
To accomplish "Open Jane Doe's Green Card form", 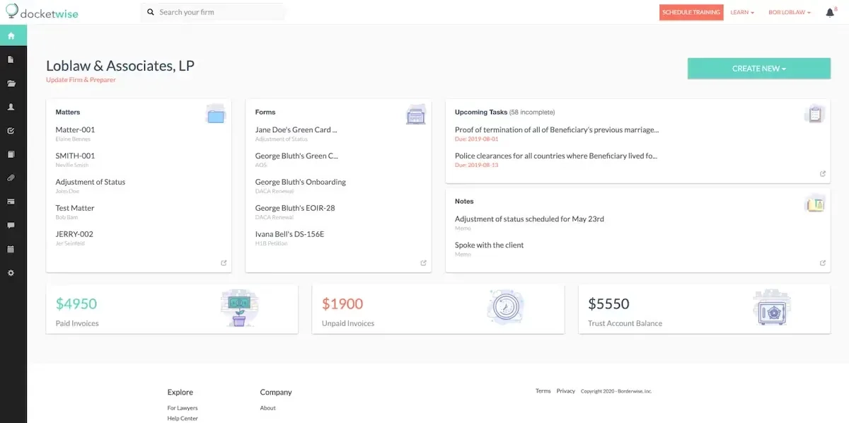I will click(296, 130).
